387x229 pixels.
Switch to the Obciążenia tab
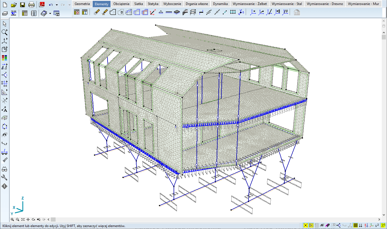[121, 4]
